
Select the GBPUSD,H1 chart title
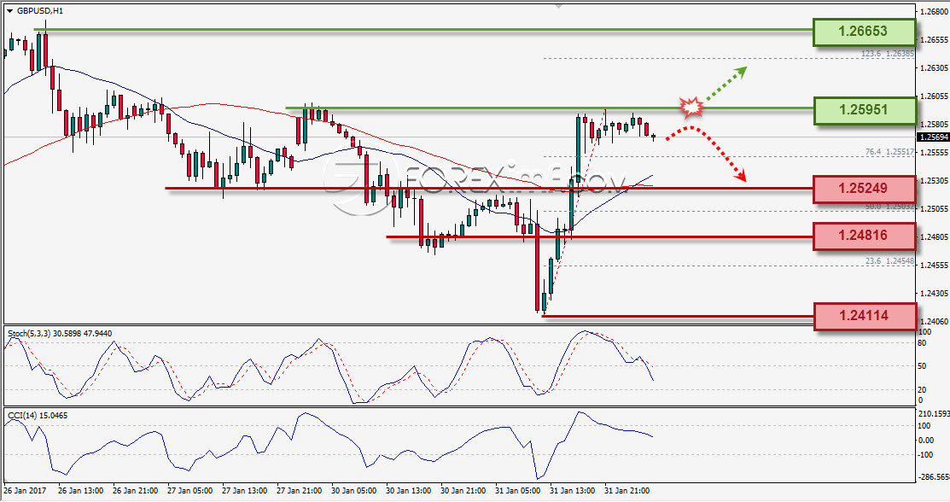40,11
